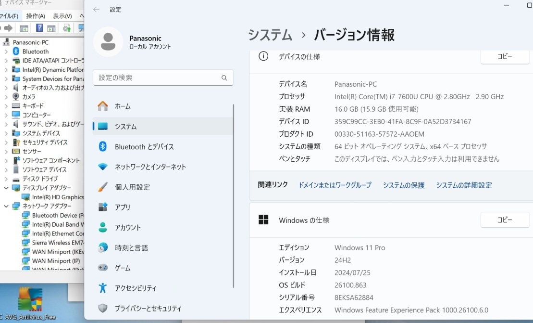Click the 設定の検索 search field

coord(163,78)
